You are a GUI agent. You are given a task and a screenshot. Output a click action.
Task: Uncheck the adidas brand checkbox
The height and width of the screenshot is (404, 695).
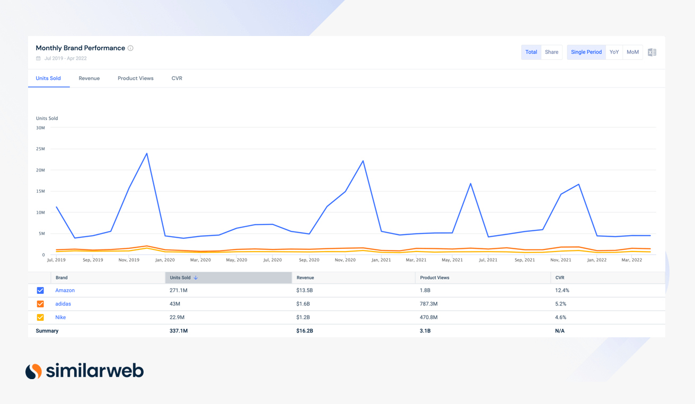pos(40,304)
